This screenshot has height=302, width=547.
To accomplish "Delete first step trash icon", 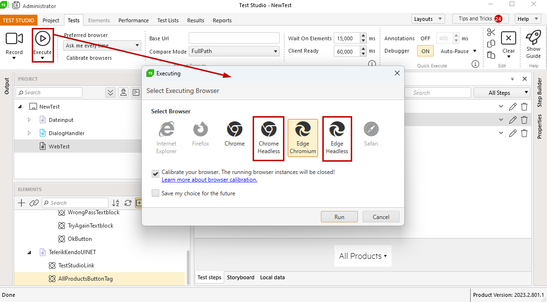I will pyautogui.click(x=524, y=107).
